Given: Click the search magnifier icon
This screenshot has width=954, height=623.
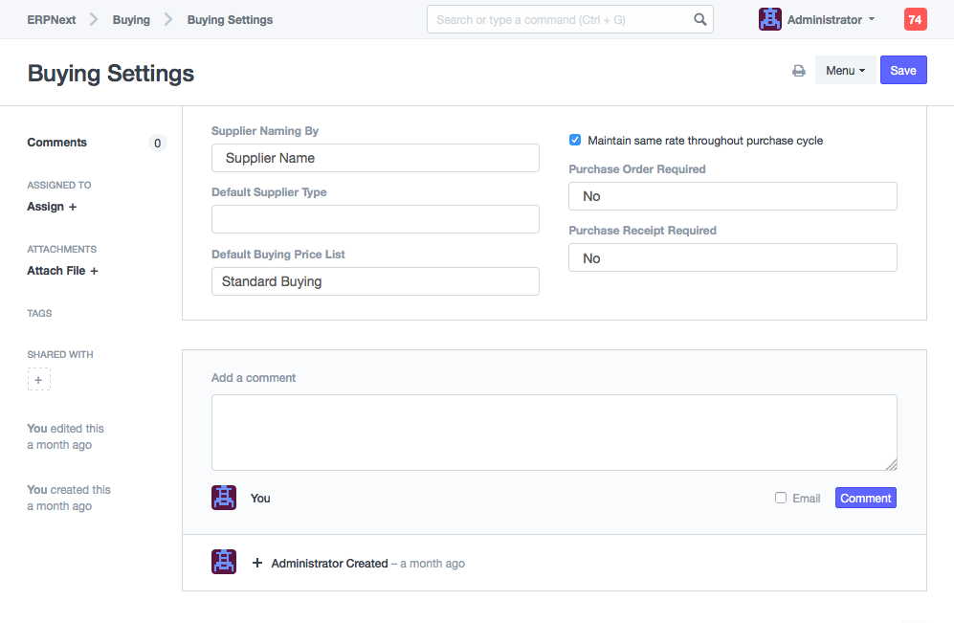Looking at the screenshot, I should pyautogui.click(x=700, y=19).
